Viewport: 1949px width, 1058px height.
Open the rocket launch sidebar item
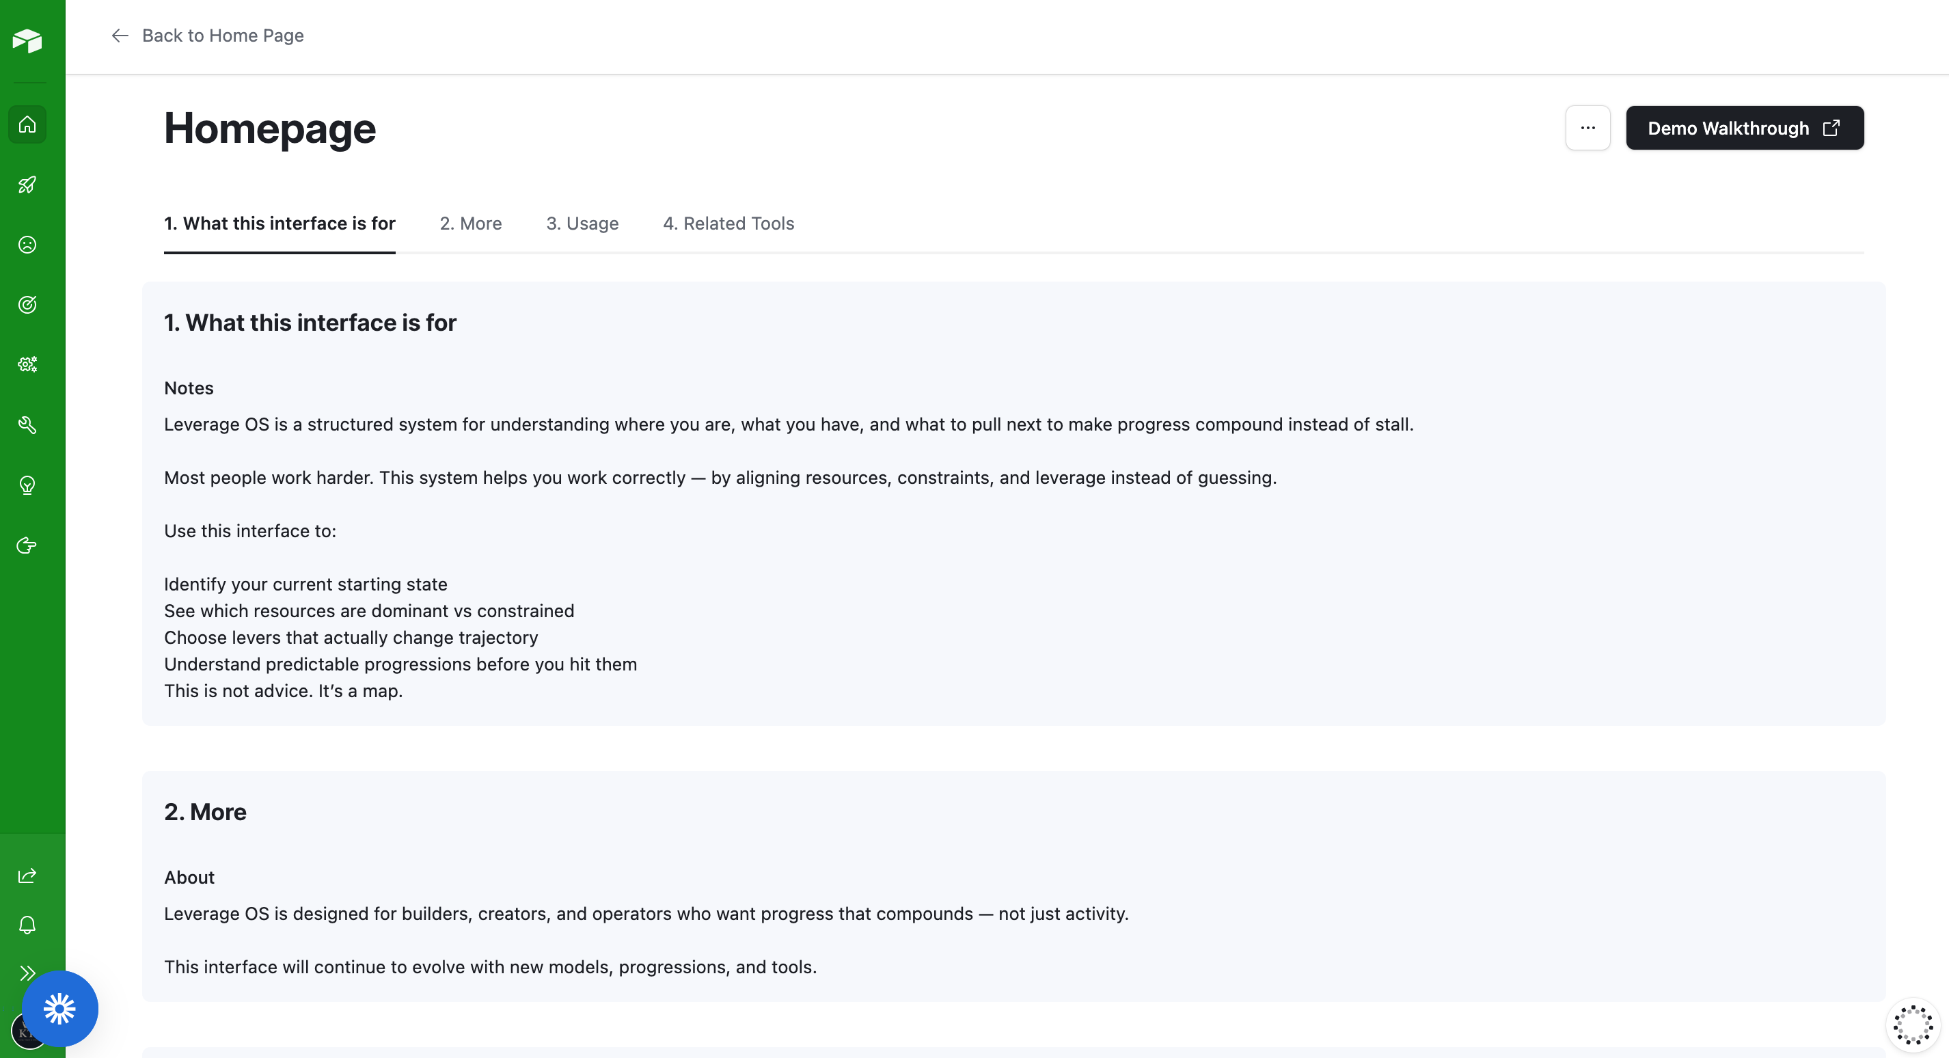(x=27, y=185)
